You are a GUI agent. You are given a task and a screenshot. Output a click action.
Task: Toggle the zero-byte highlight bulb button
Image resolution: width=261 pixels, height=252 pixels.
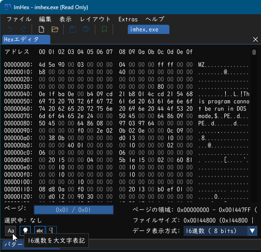(25, 230)
